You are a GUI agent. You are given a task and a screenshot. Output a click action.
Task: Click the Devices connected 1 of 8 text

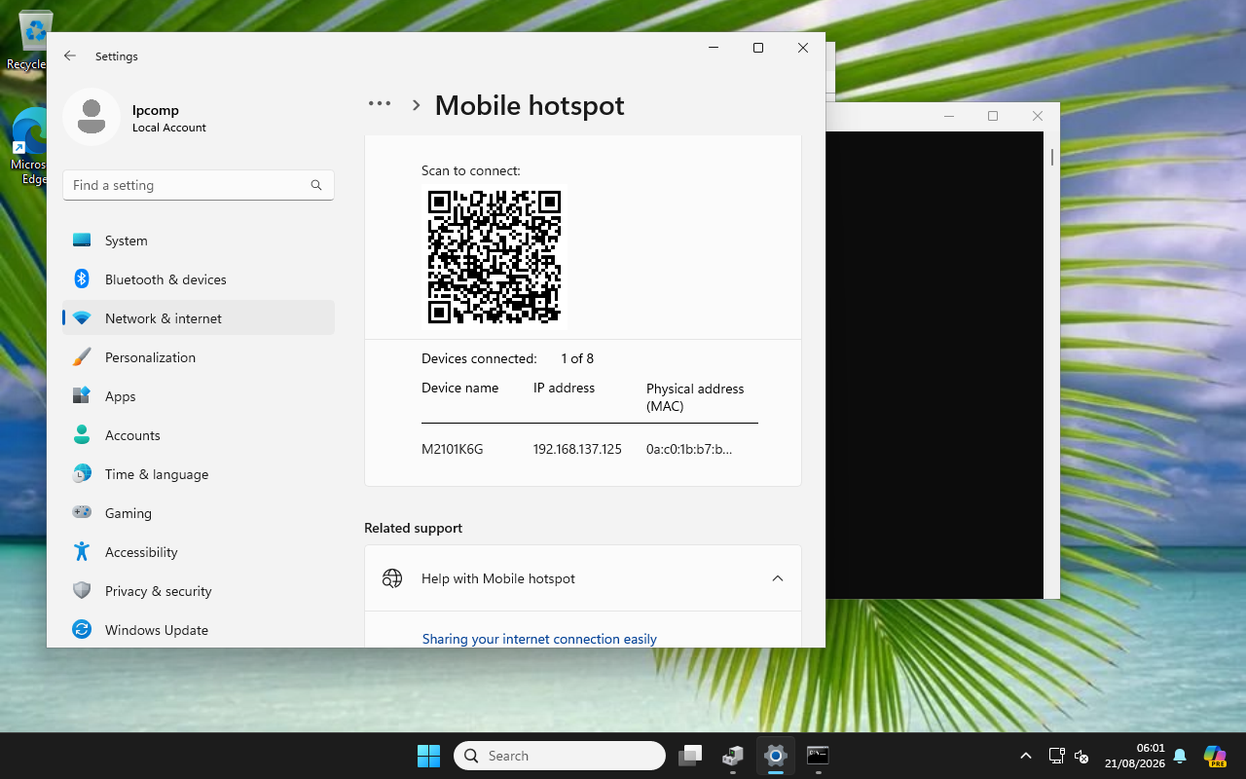tap(507, 358)
